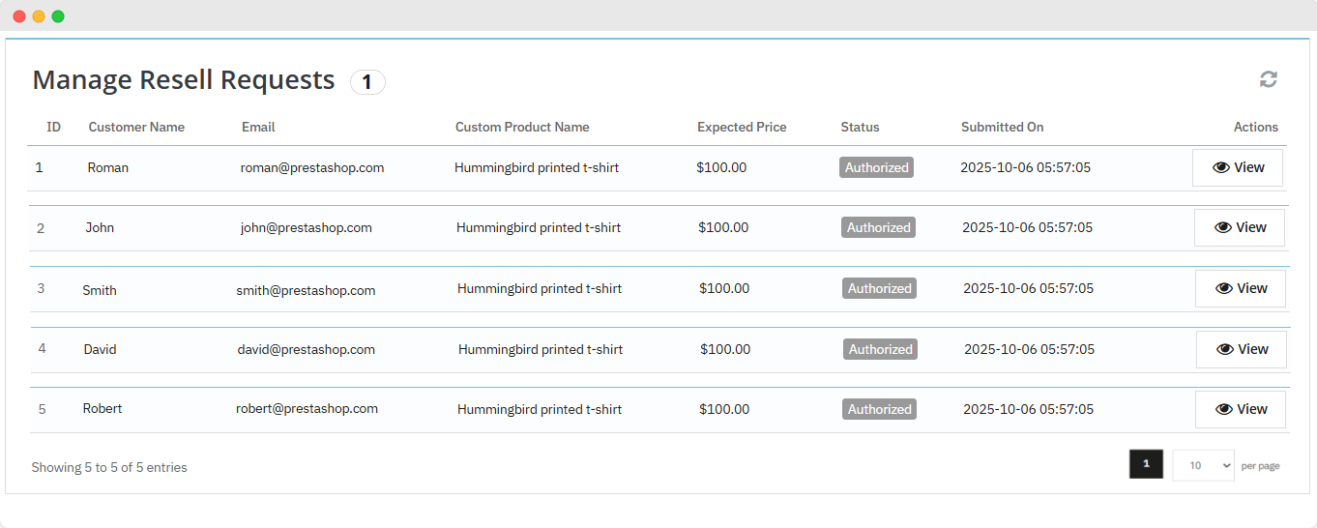1317x528 pixels.
Task: Click the email roman@prestashop.com
Action: pos(312,167)
